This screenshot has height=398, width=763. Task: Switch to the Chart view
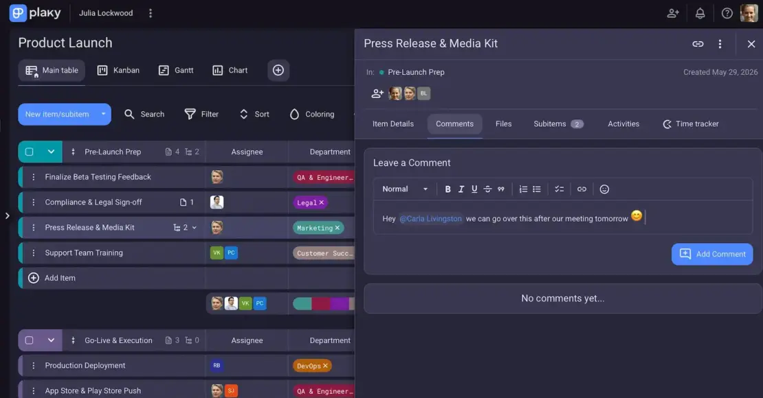tap(230, 71)
